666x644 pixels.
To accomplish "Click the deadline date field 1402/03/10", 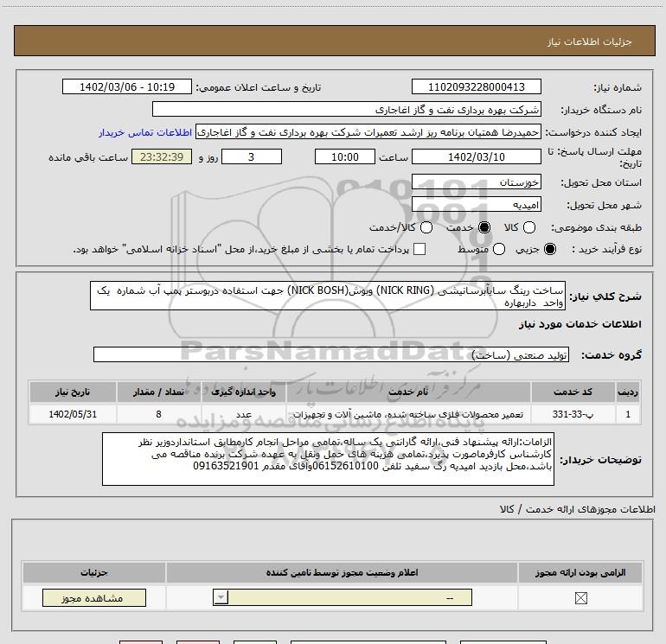I will [476, 156].
